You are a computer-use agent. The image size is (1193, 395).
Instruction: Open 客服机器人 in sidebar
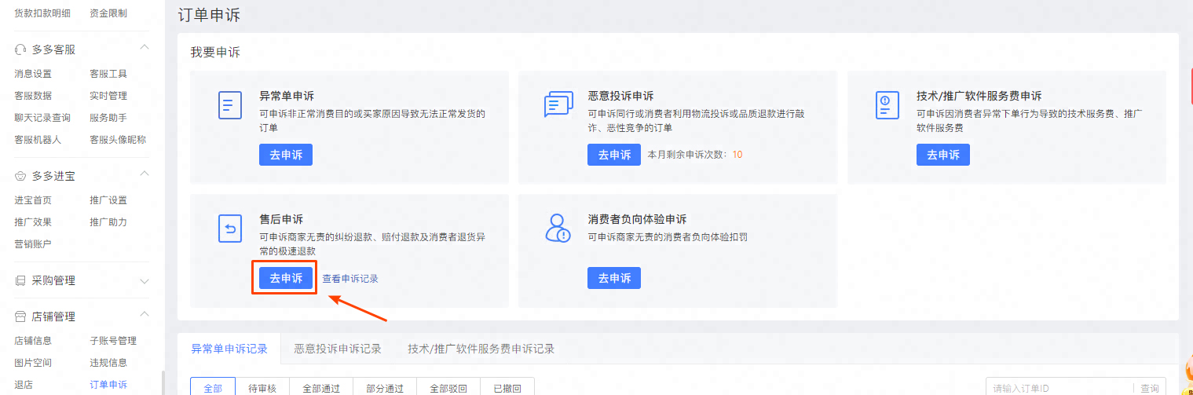point(38,140)
